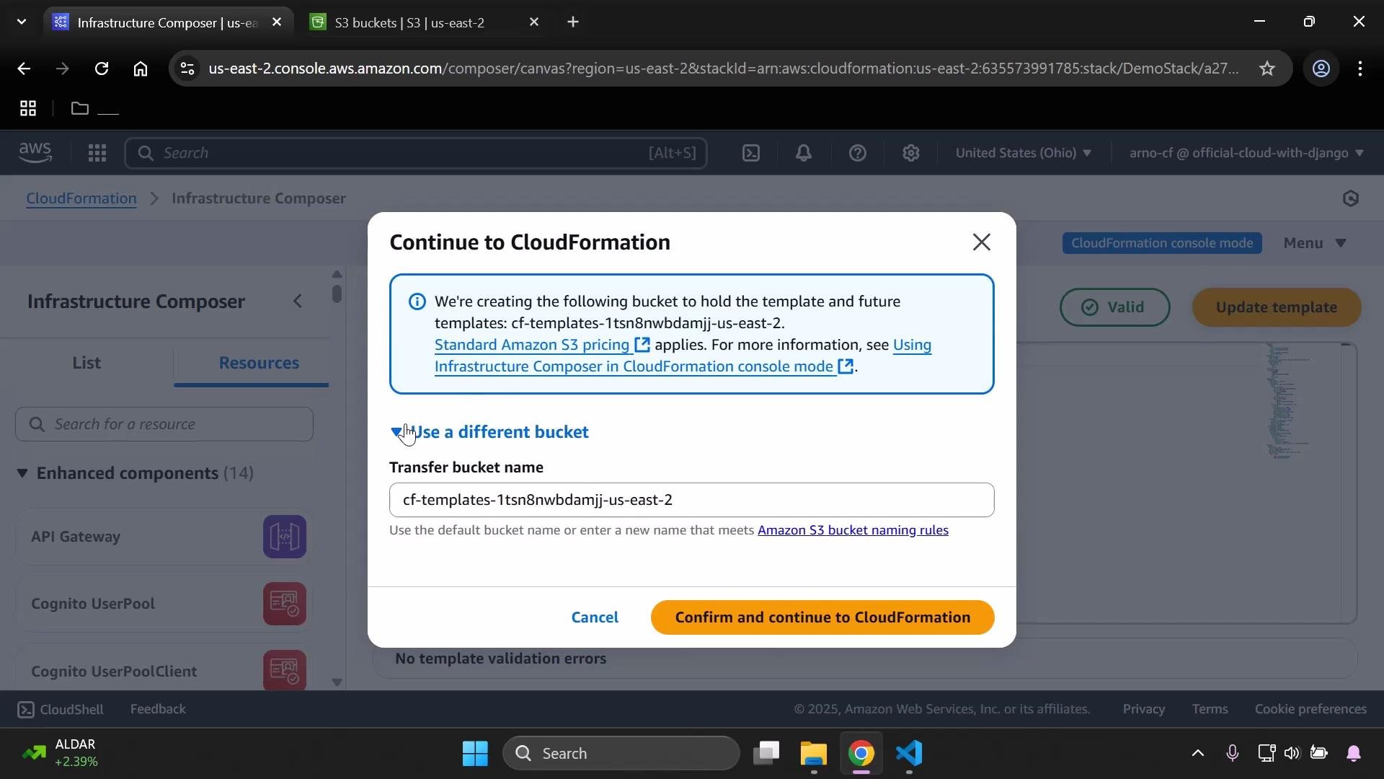Click the hexagon icon below the account menu
The height and width of the screenshot is (779, 1384).
[x=1351, y=198]
